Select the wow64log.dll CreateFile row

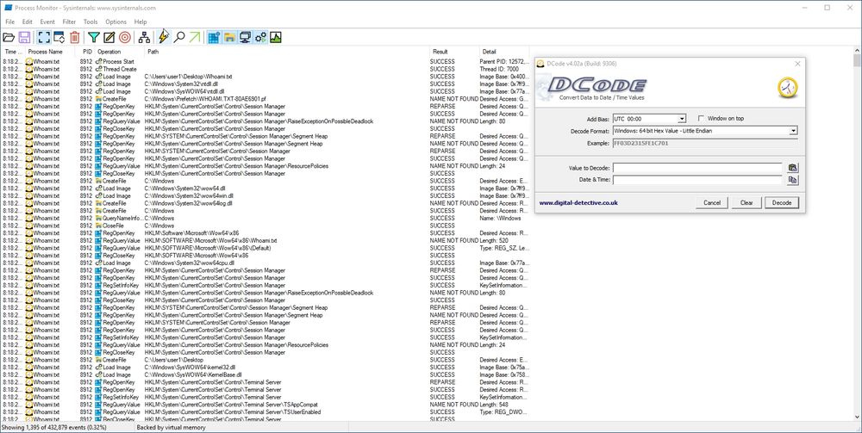click(x=266, y=203)
